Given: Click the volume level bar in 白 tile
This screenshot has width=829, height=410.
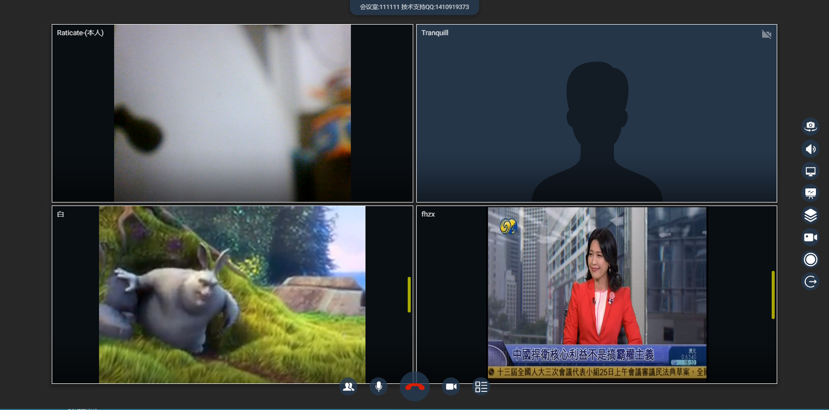Looking at the screenshot, I should tap(409, 294).
